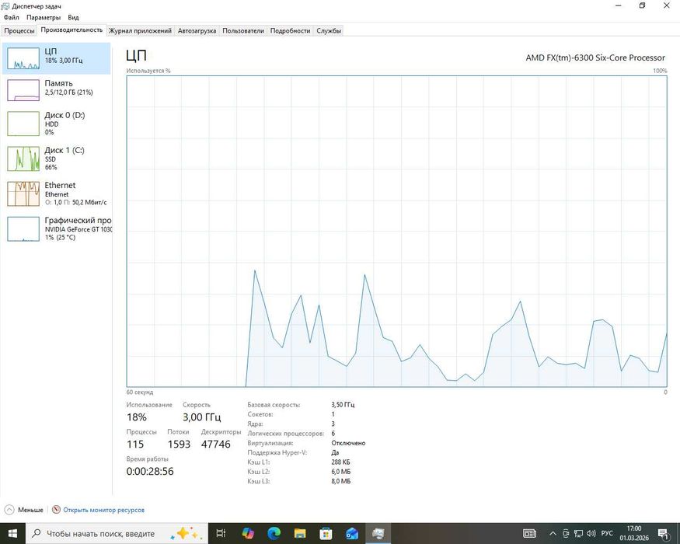Click the search highlights sparkle icon
The width and height of the screenshot is (680, 544).
coord(187,533)
